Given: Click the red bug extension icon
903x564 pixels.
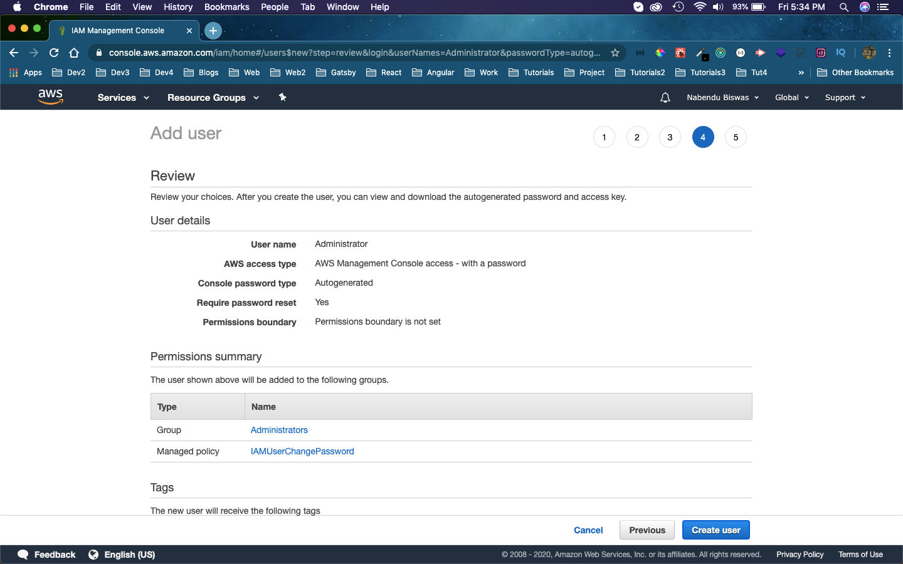Looking at the screenshot, I should click(680, 53).
